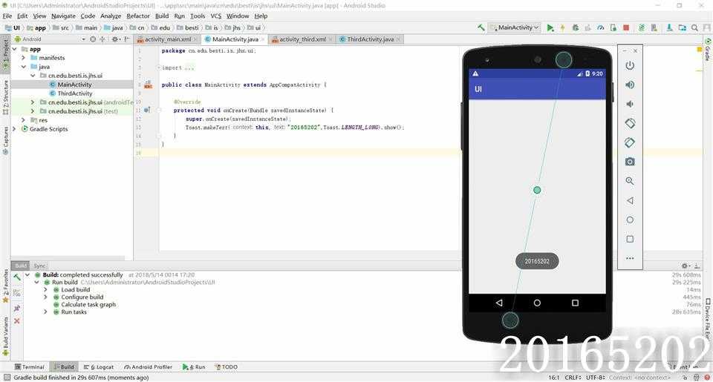713x382 pixels.
Task: Open the Terminal tool window
Action: pyautogui.click(x=29, y=367)
